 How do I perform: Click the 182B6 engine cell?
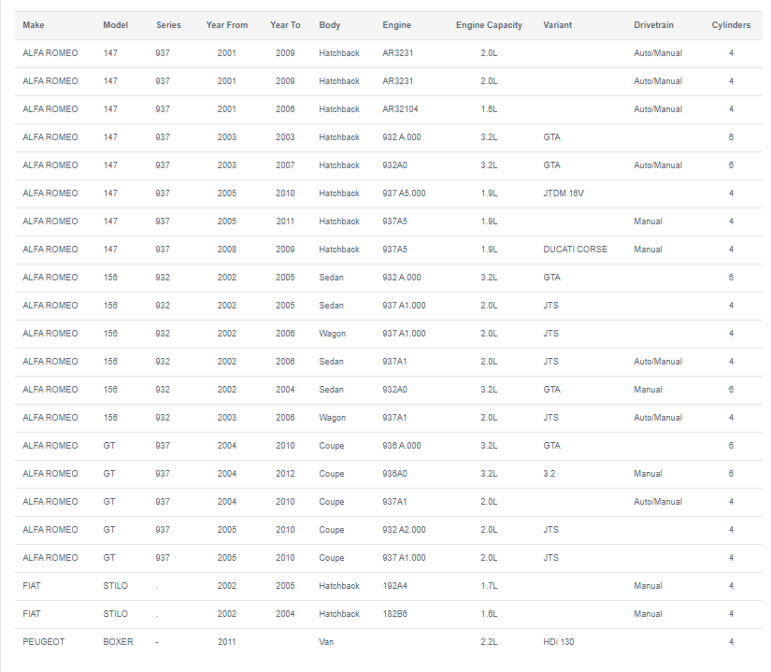(x=396, y=614)
